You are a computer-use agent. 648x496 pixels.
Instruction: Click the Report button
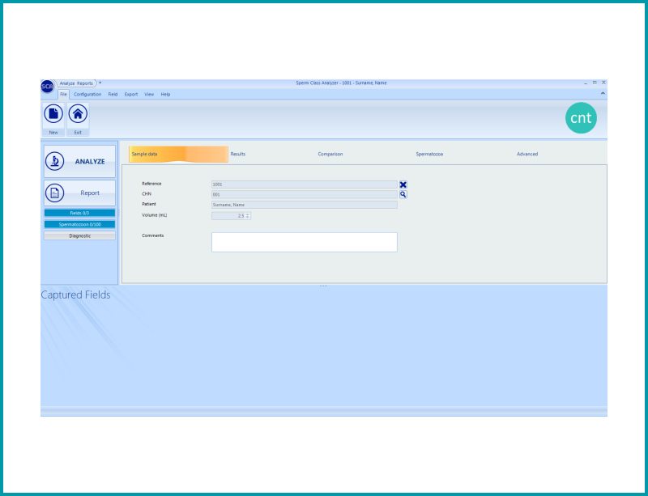pos(79,193)
